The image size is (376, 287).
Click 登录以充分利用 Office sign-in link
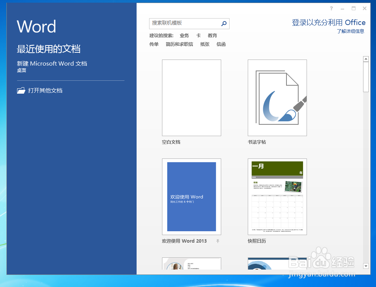[329, 22]
